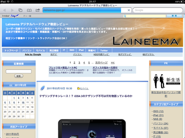Click the BSデジタル ad link
The image size is (185, 138).
(x=148, y=54)
